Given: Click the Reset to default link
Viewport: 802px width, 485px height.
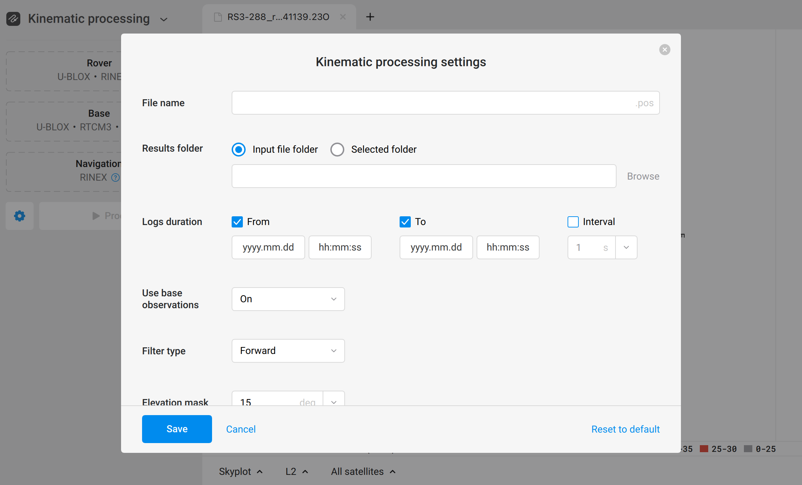Looking at the screenshot, I should tap(625, 429).
